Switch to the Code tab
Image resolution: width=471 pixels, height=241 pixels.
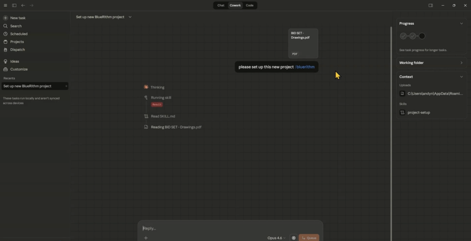point(249,6)
